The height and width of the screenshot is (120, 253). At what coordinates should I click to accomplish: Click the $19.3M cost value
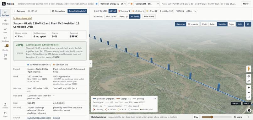[30, 103]
